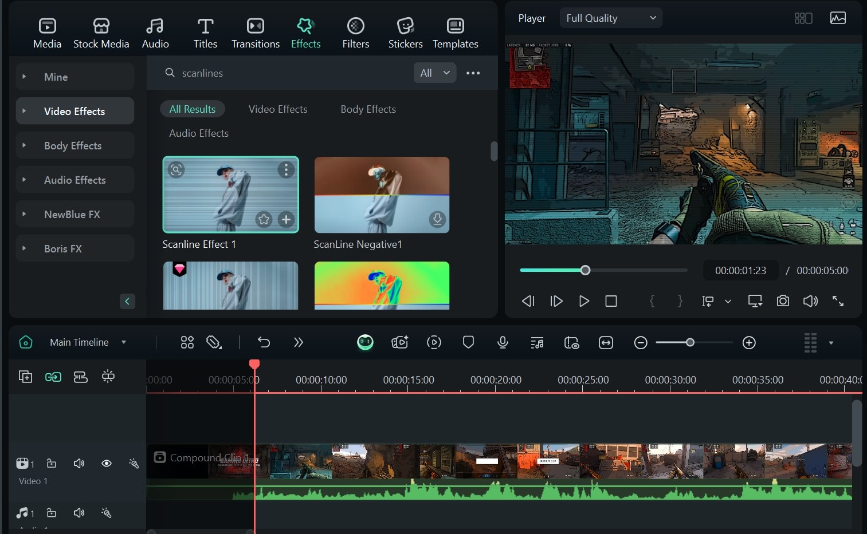Switch to the Audio tab
This screenshot has width=867, height=534.
[x=155, y=33]
